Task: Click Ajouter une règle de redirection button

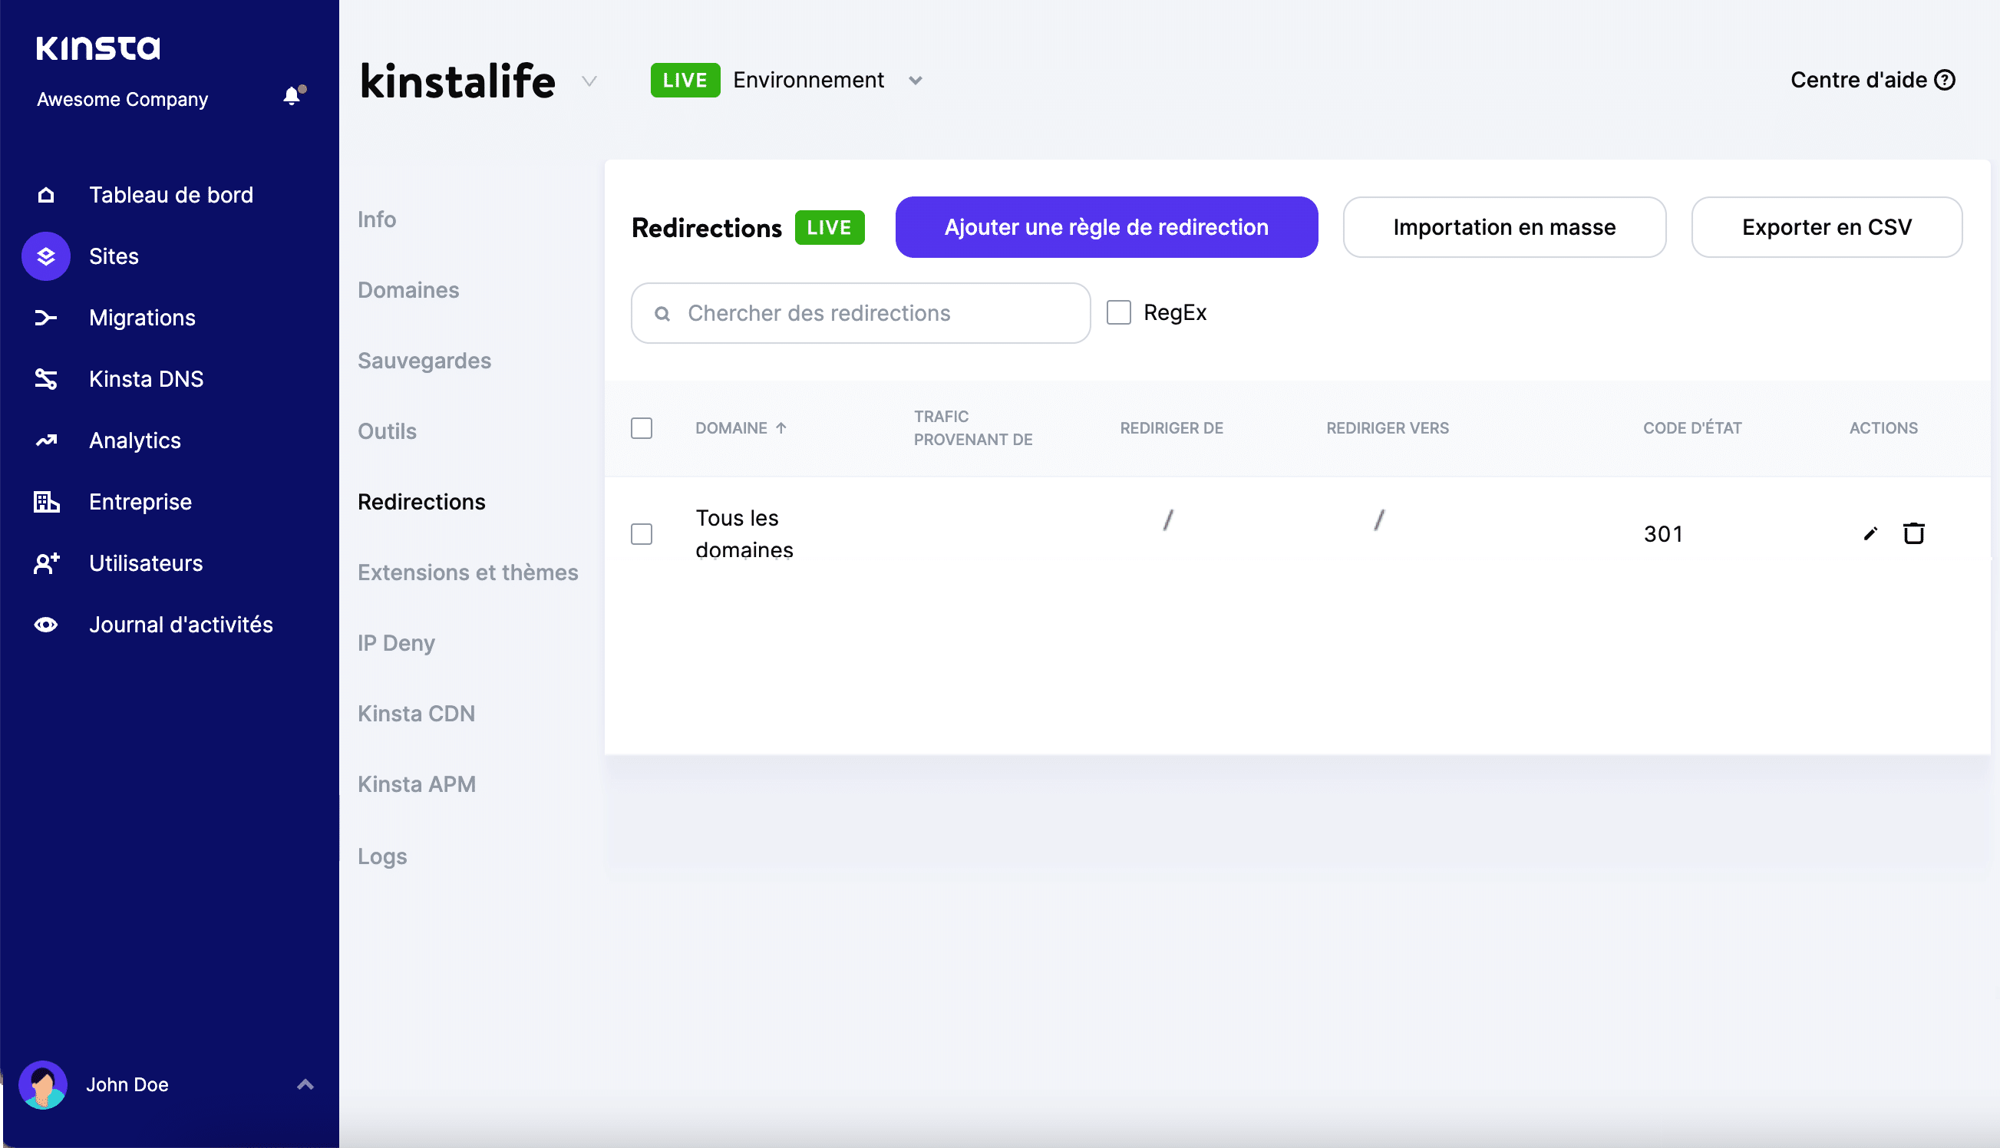Action: tap(1106, 226)
